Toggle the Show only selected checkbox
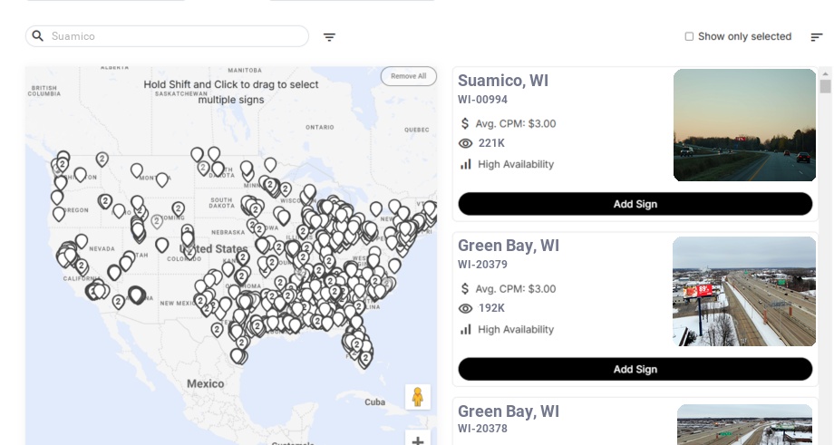Viewport: 834px width, 445px height. [689, 37]
